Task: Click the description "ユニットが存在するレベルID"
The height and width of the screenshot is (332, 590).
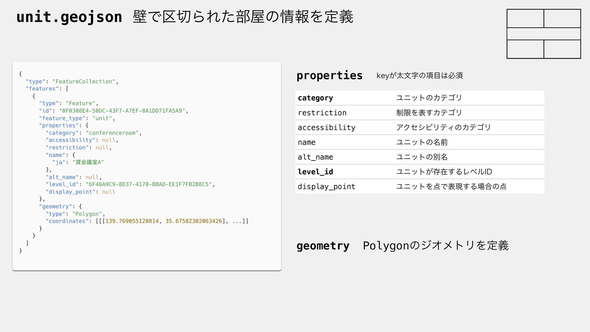Action: (444, 172)
